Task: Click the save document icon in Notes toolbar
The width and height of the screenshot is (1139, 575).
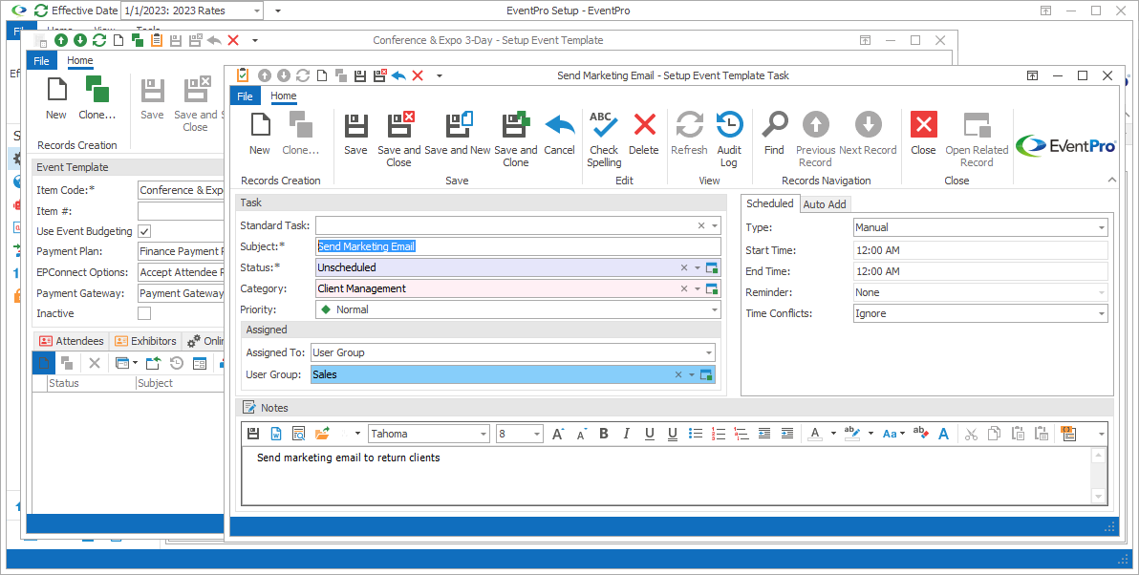Action: click(253, 434)
